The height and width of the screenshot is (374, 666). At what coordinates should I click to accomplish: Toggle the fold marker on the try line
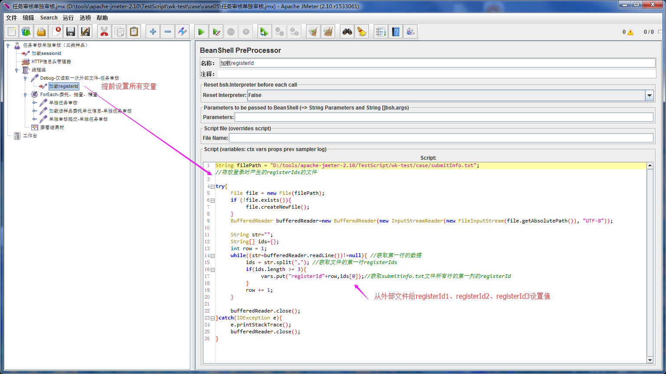point(212,187)
